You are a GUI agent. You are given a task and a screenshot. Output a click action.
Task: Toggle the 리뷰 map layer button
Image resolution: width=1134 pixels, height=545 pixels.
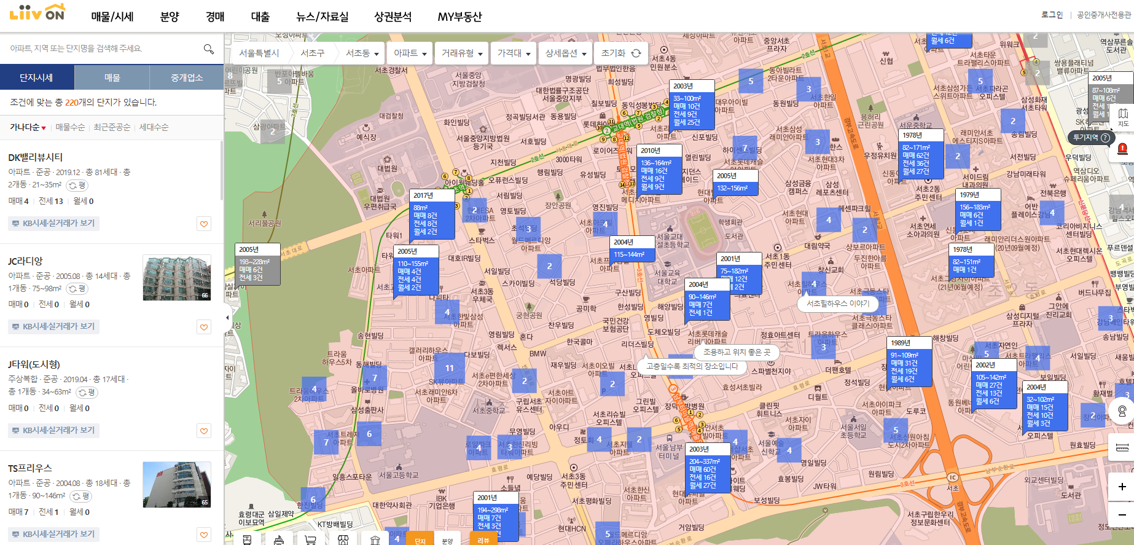484,538
